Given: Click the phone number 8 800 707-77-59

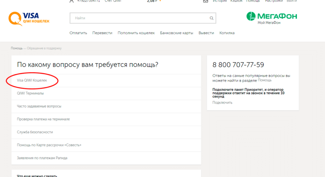Looking at the screenshot, I should click(238, 65).
